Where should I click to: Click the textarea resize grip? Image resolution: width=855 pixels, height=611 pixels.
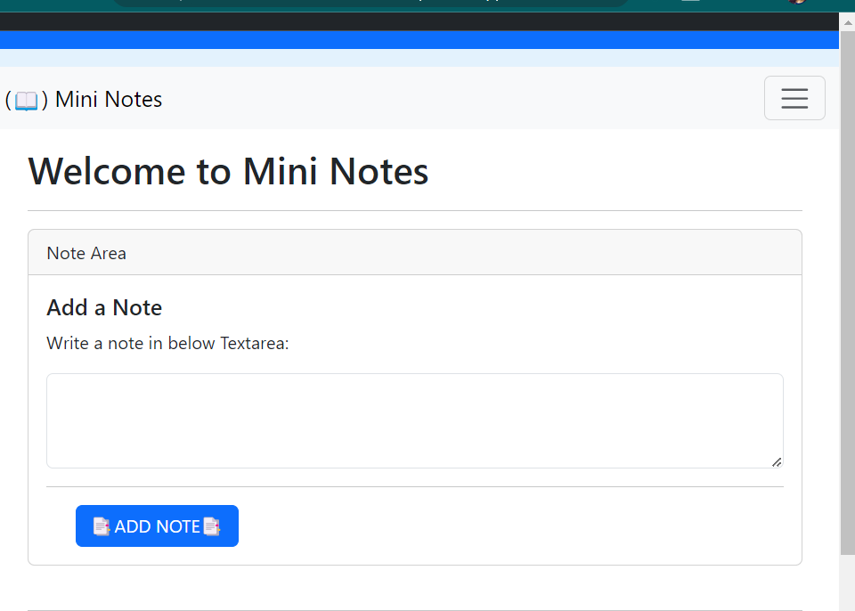click(x=777, y=463)
